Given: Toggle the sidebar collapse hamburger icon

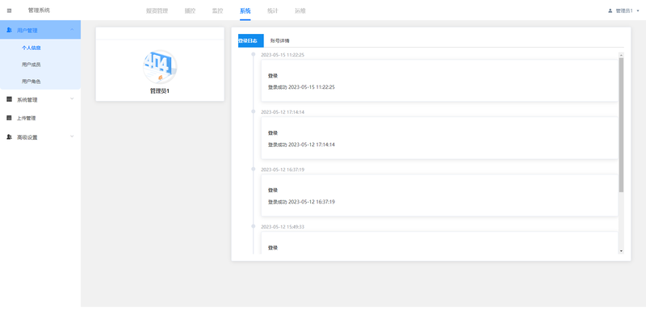Looking at the screenshot, I should tap(9, 10).
